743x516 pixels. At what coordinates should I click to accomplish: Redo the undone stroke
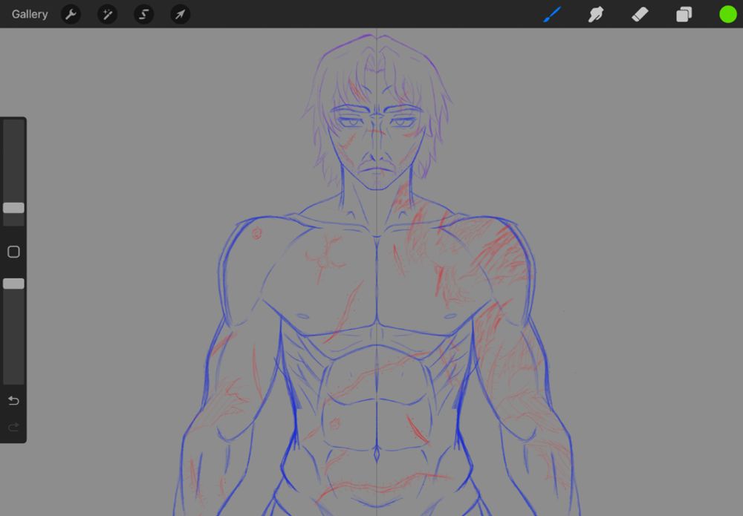(13, 427)
